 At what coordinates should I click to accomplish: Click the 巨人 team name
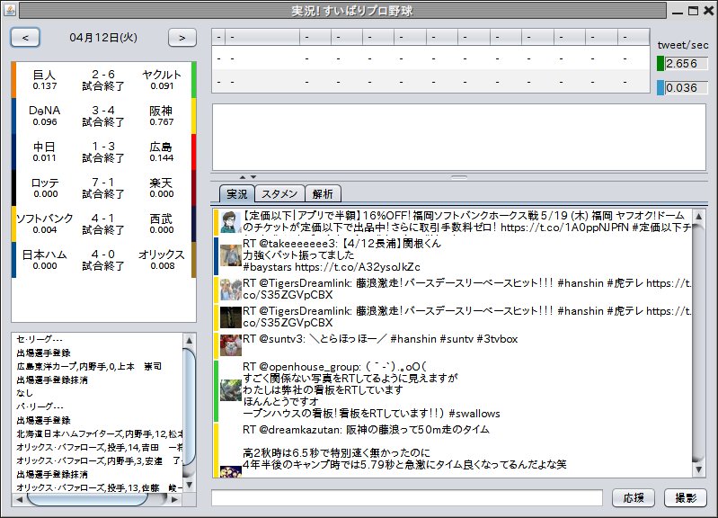pos(44,75)
